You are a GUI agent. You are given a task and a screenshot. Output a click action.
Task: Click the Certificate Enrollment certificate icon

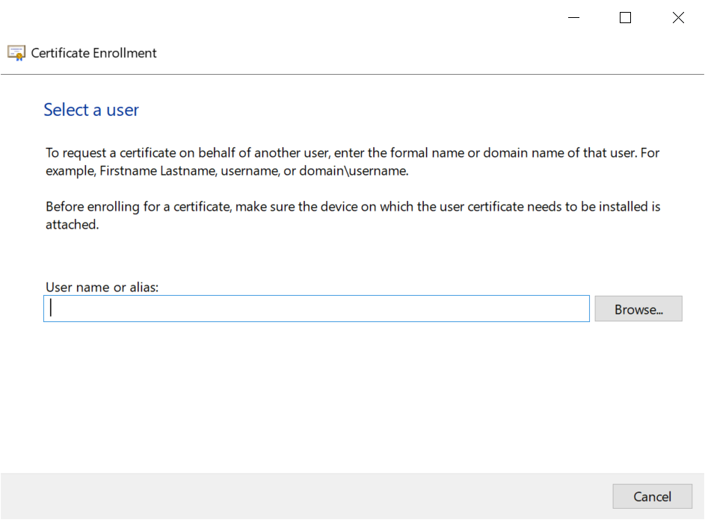tap(16, 53)
